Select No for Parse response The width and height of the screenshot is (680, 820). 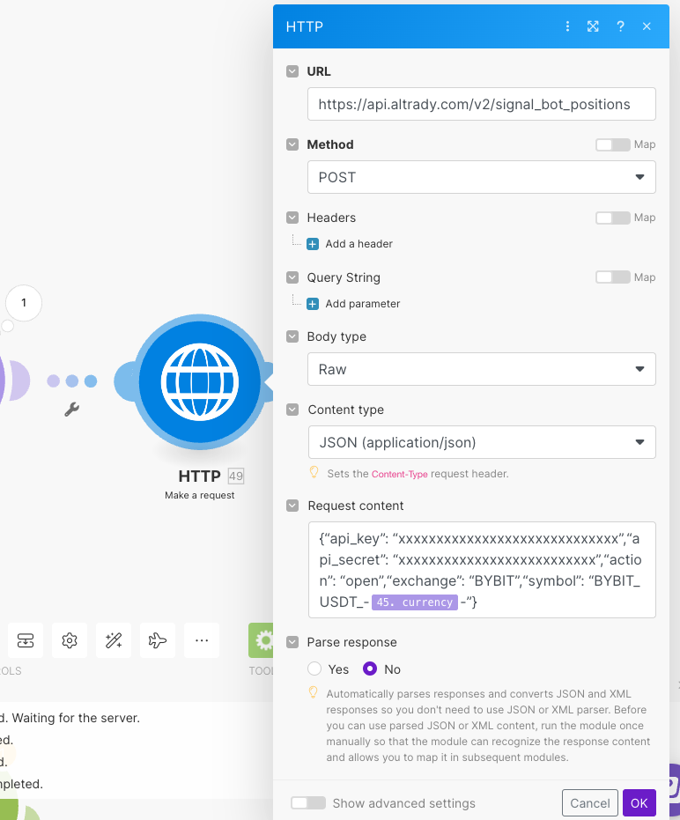coord(370,669)
